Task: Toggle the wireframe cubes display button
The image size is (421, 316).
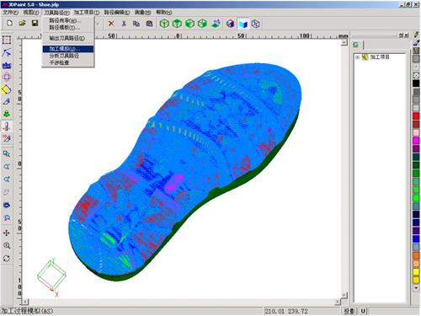Action: (255, 24)
